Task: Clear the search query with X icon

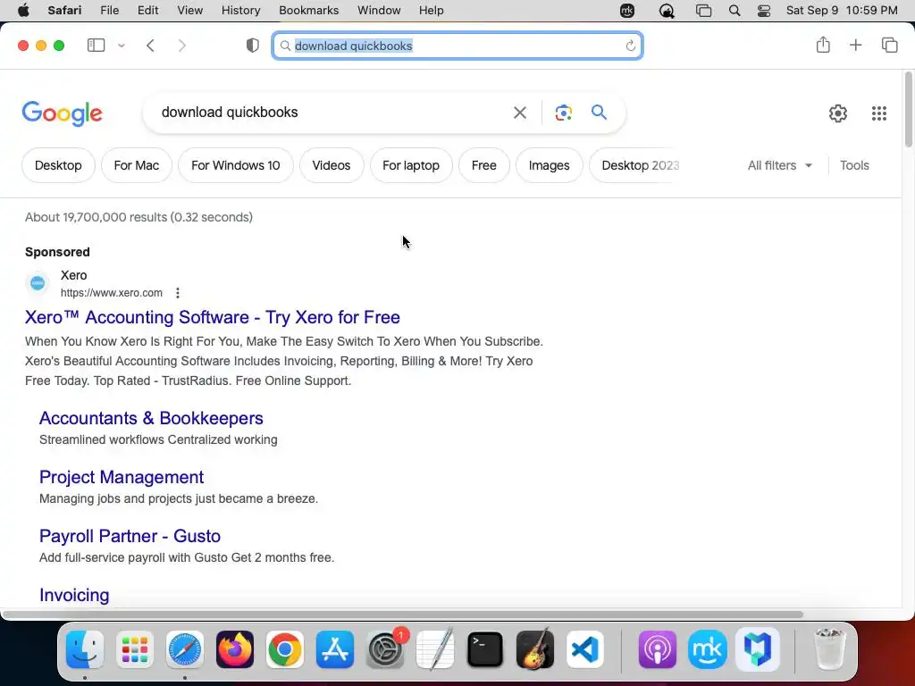Action: click(520, 113)
